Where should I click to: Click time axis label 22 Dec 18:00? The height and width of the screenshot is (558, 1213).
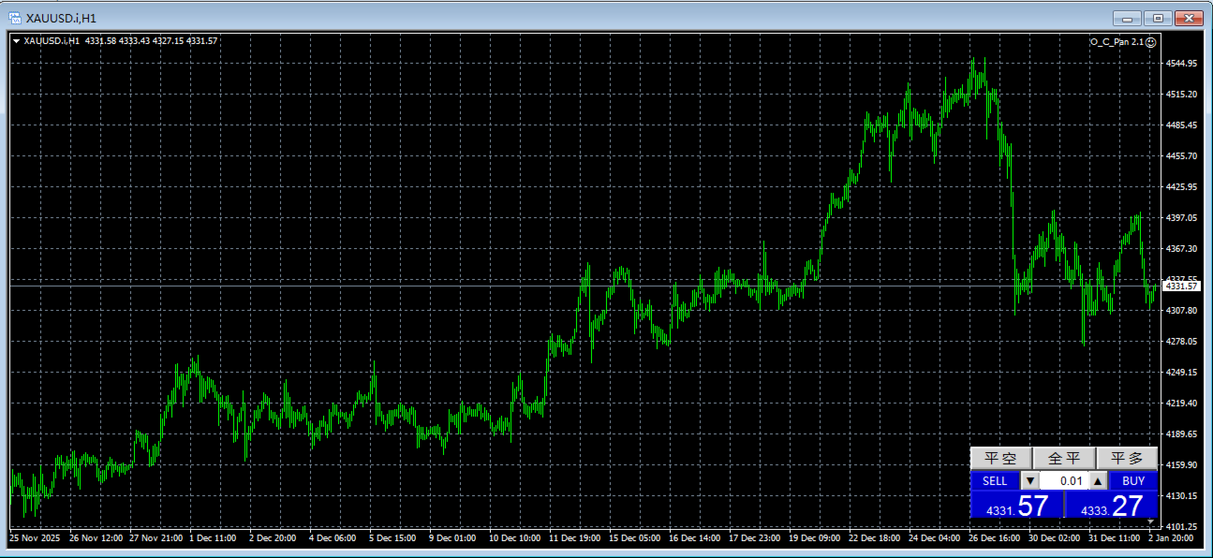(875, 538)
